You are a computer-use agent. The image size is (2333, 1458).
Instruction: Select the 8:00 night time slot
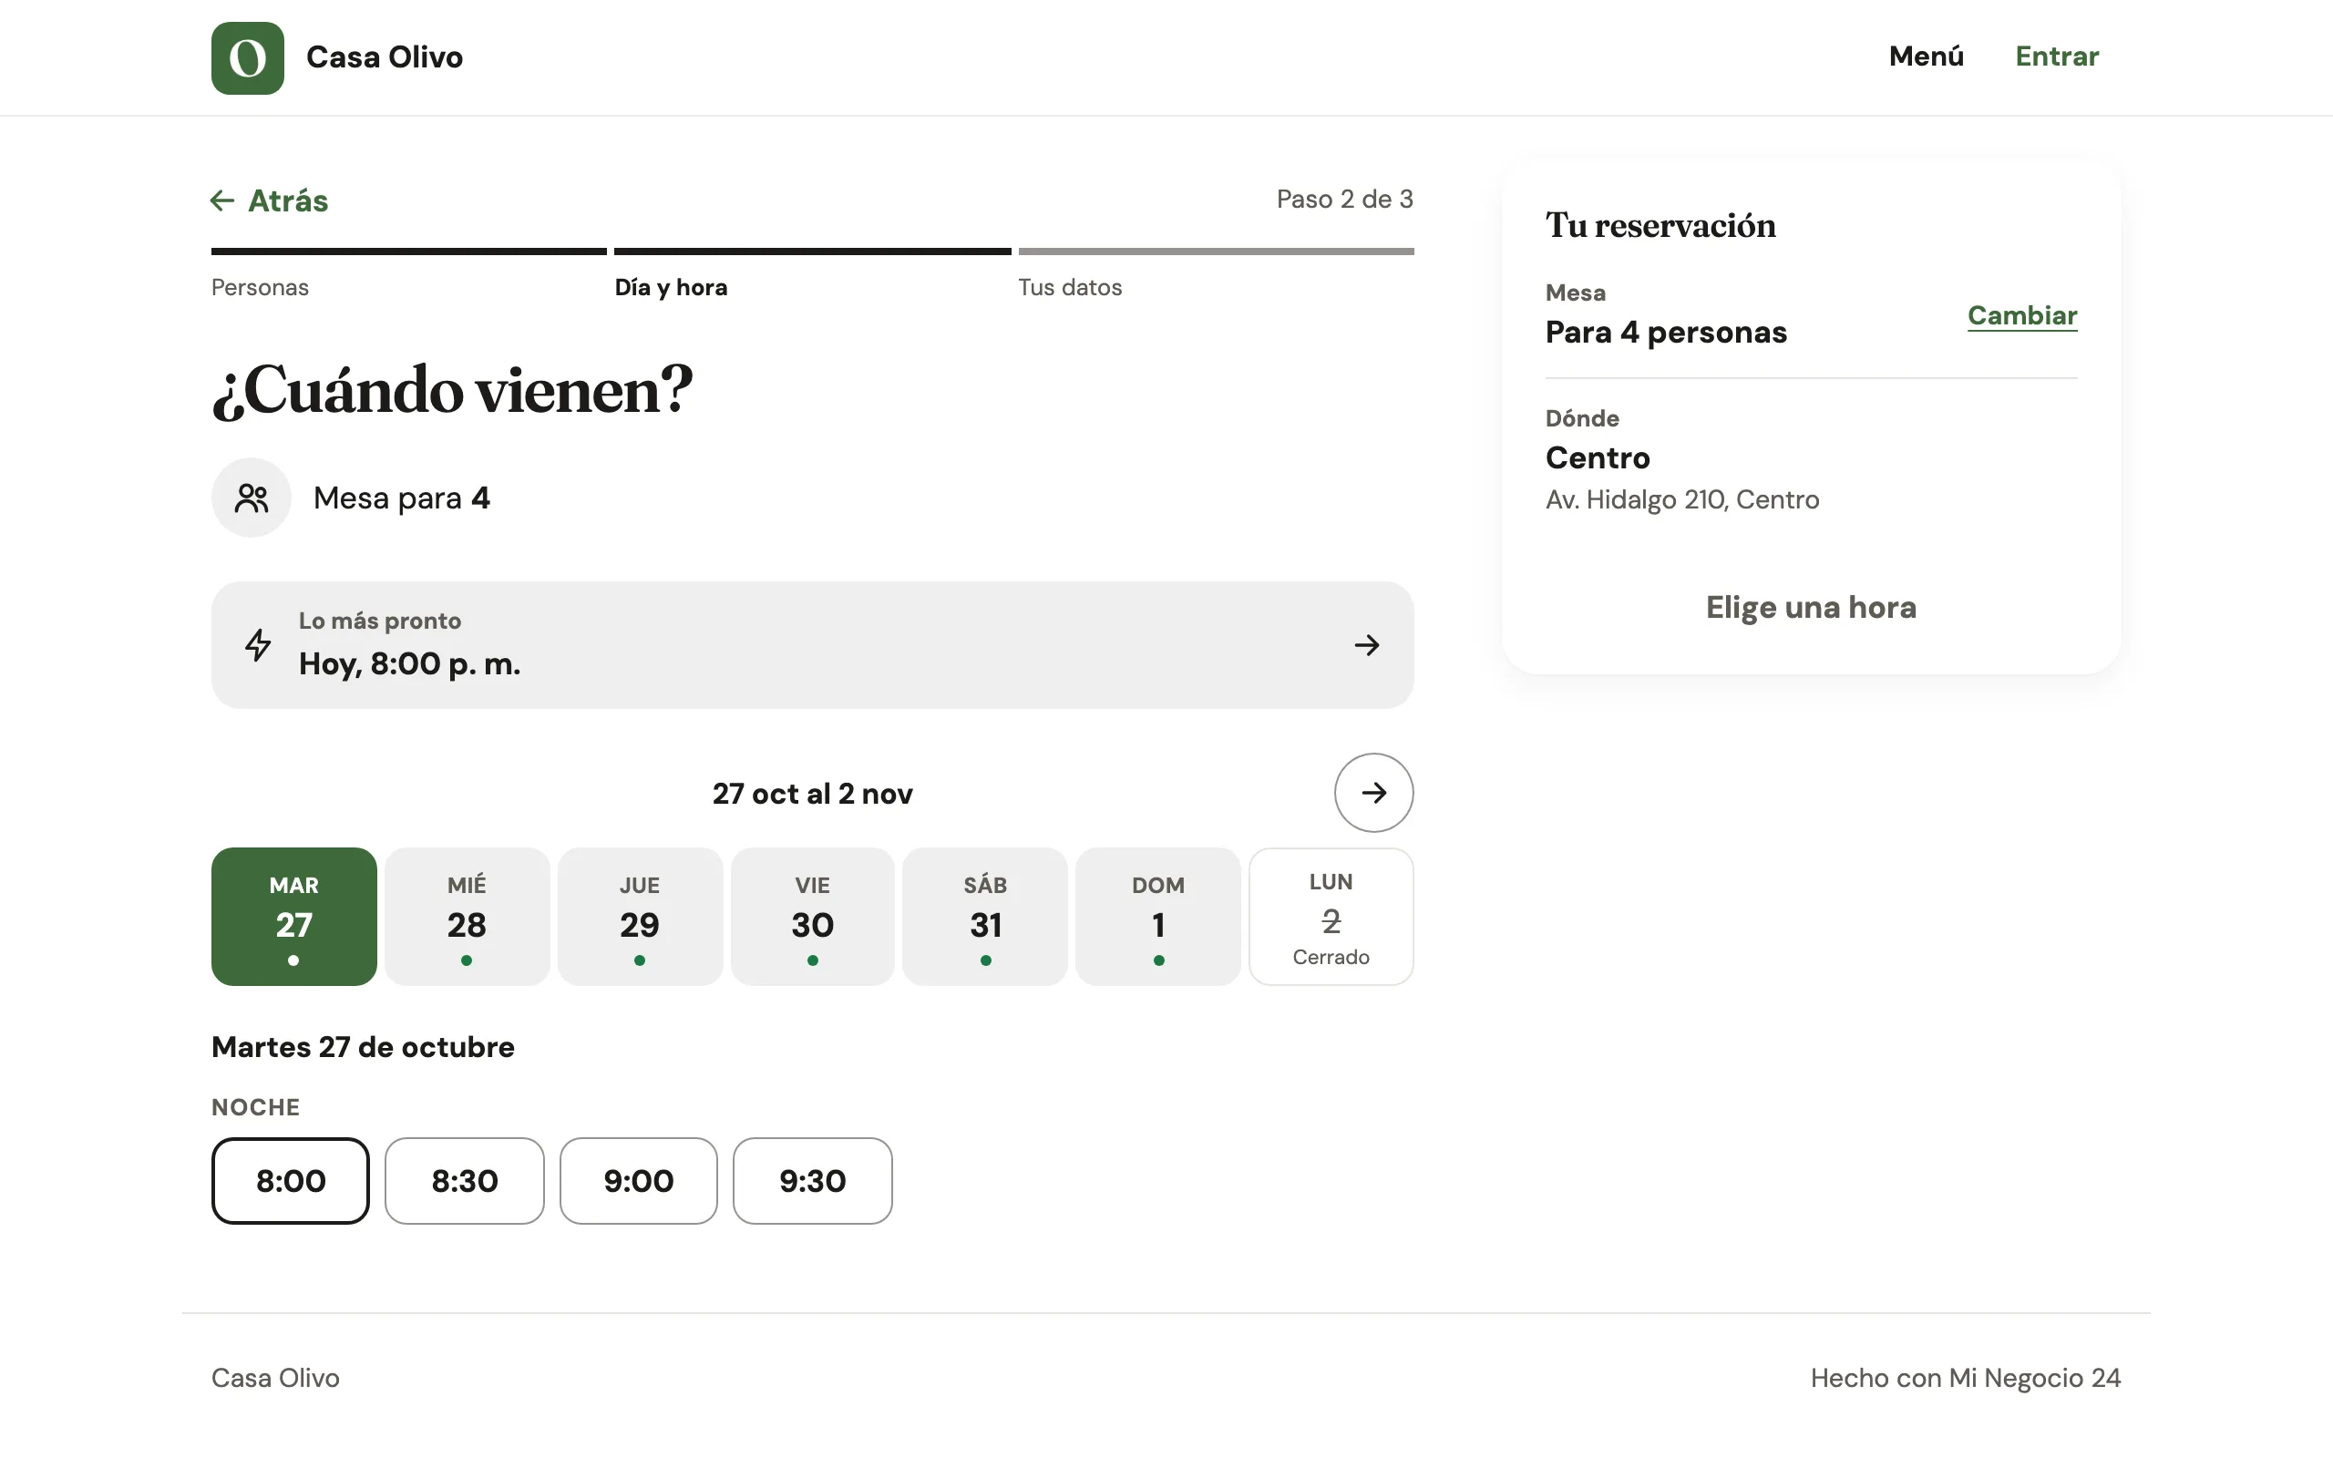point(290,1180)
